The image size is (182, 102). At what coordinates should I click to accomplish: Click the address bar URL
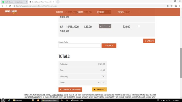click(x=36, y=6)
